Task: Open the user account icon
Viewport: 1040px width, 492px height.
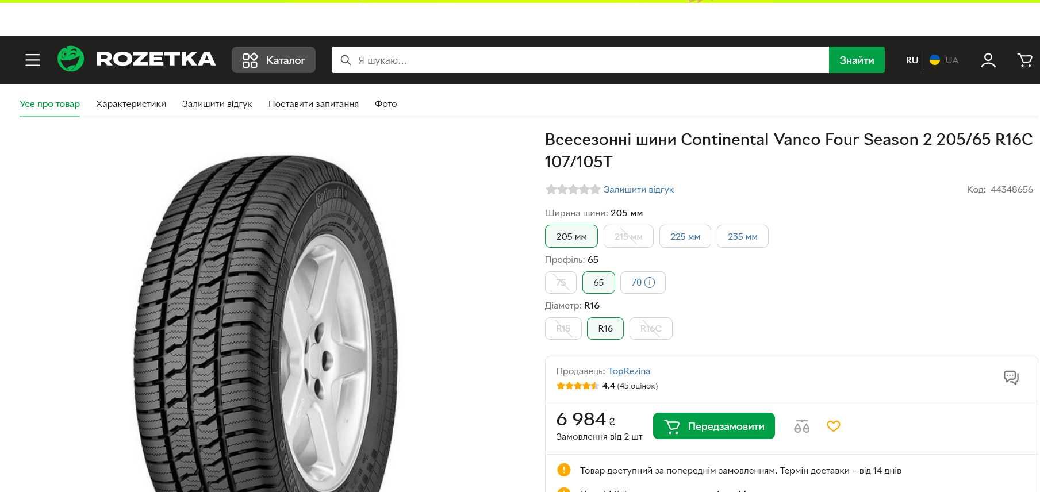Action: click(988, 60)
